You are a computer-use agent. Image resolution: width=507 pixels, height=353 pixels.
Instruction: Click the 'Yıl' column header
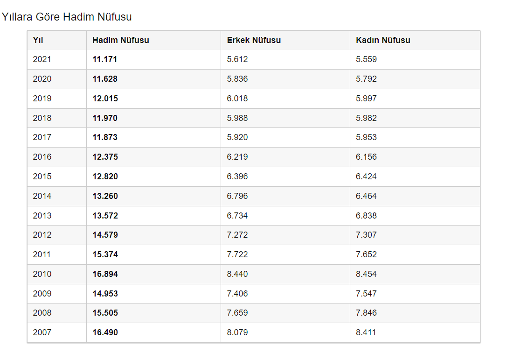tap(38, 40)
